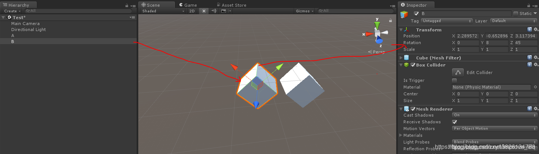Image resolution: width=539 pixels, height=154 pixels.
Task: Click physic material object picker circle
Action: click(x=535, y=87)
